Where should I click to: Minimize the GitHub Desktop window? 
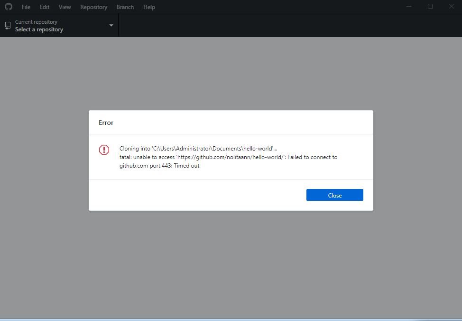(x=409, y=7)
